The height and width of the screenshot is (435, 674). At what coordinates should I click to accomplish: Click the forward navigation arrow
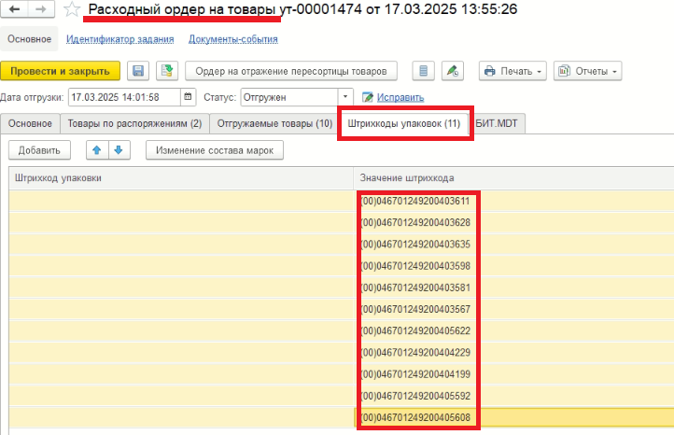tap(41, 9)
